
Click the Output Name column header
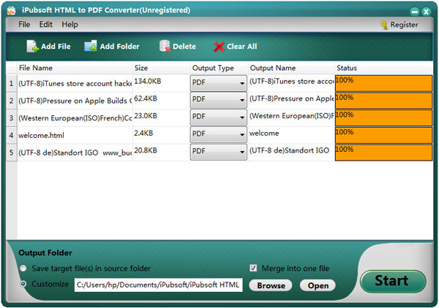pyautogui.click(x=291, y=68)
